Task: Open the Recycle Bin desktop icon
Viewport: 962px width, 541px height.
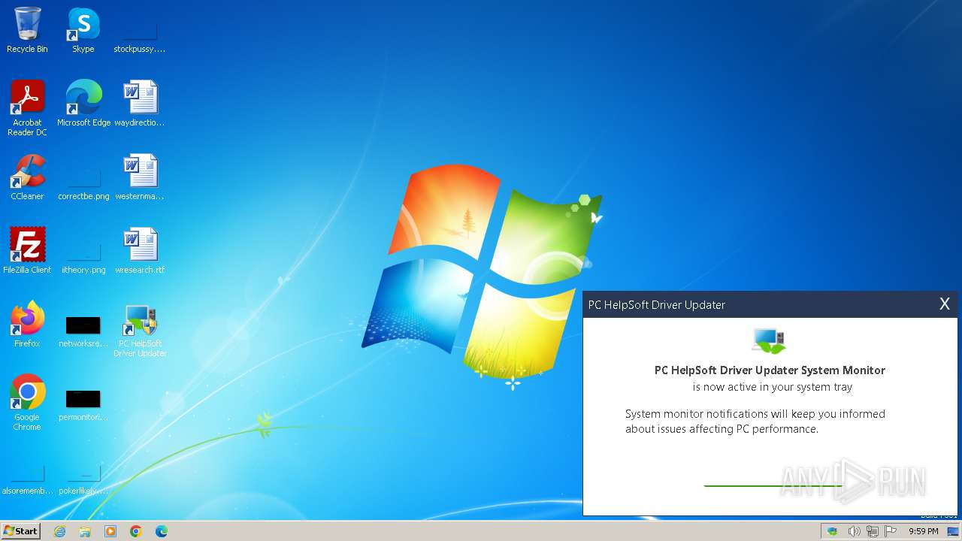Action: click(27, 30)
